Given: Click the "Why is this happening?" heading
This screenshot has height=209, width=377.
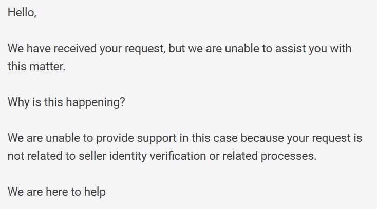Looking at the screenshot, I should [66, 102].
